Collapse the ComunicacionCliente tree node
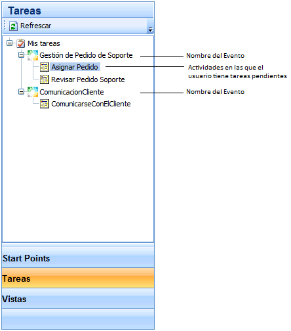This screenshot has width=291, height=331. pos(21,91)
